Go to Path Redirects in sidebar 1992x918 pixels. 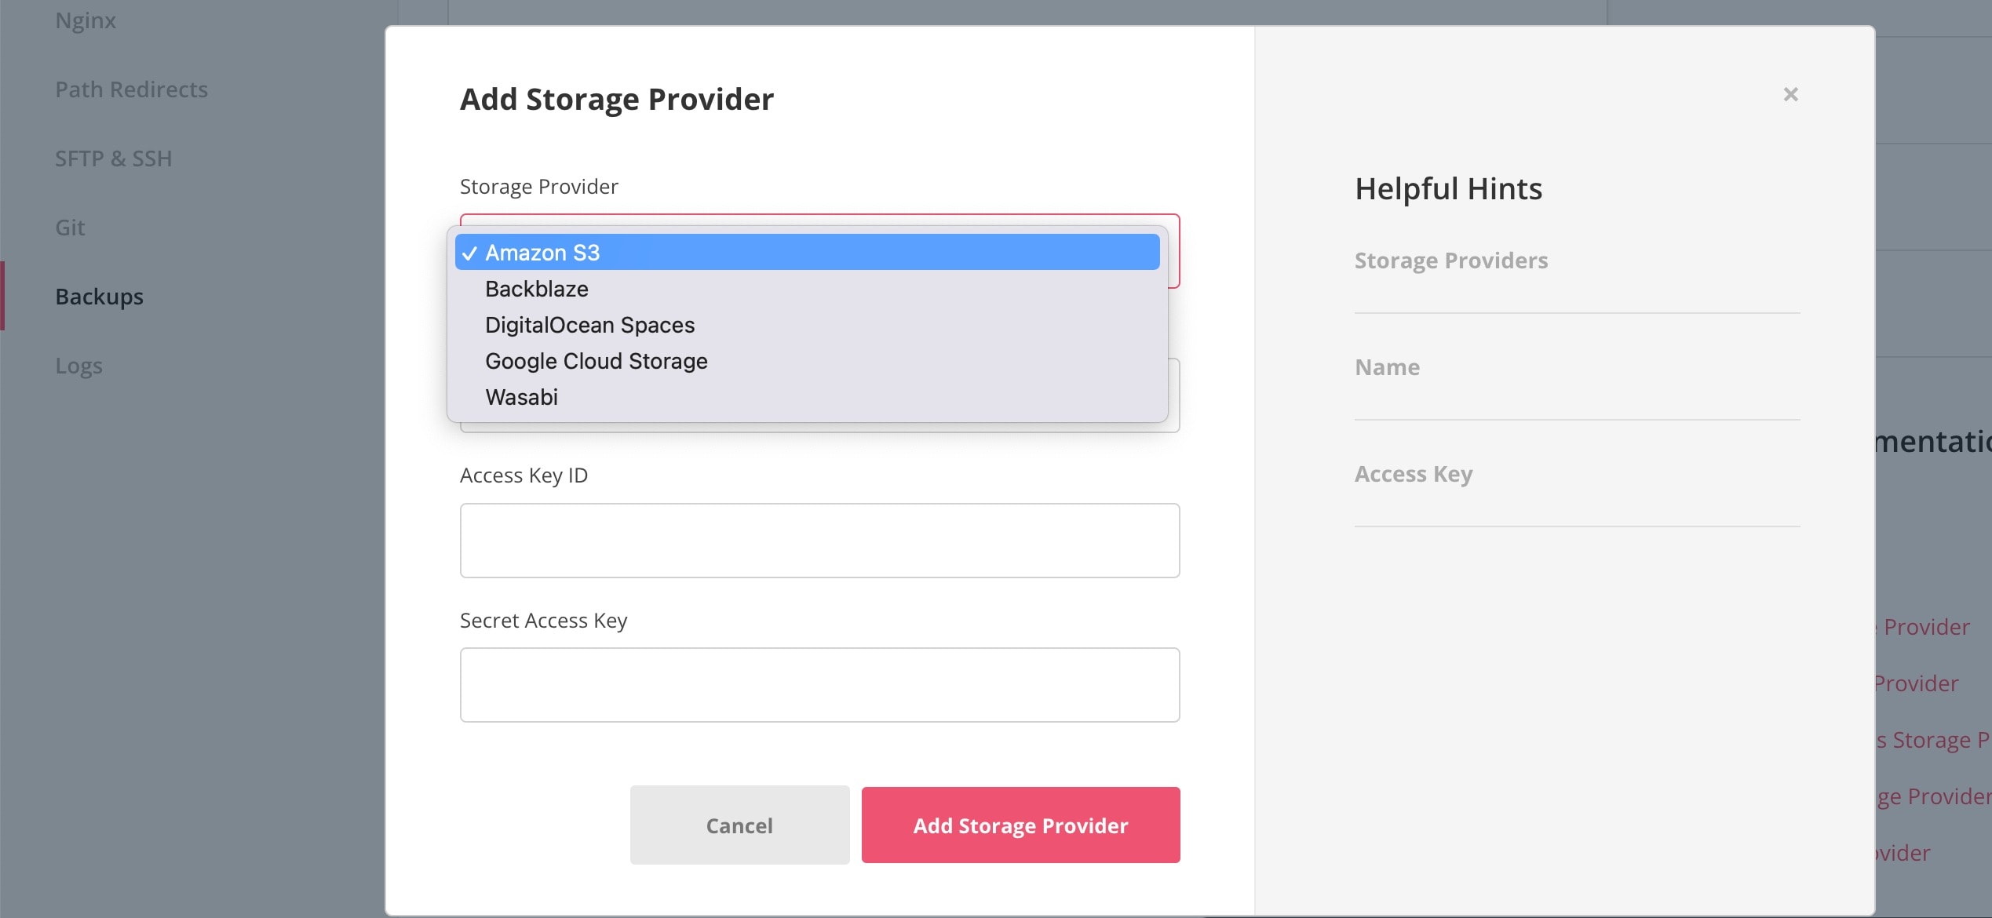[131, 89]
